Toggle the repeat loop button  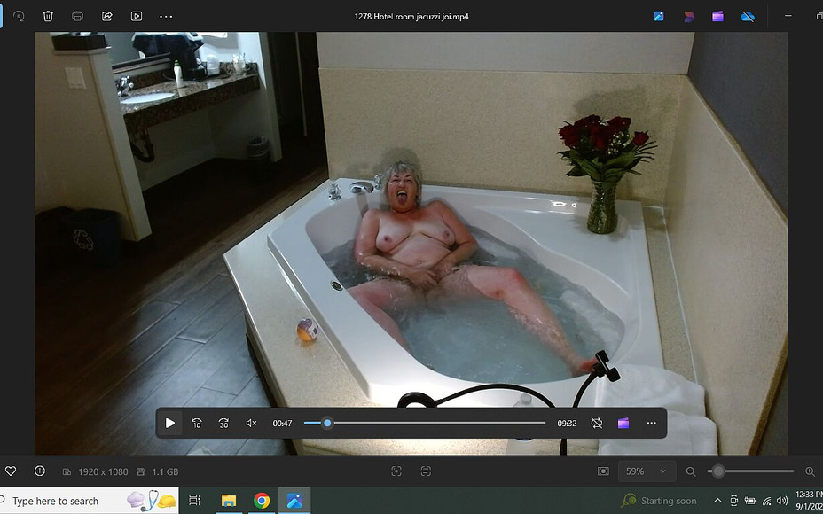(x=597, y=423)
